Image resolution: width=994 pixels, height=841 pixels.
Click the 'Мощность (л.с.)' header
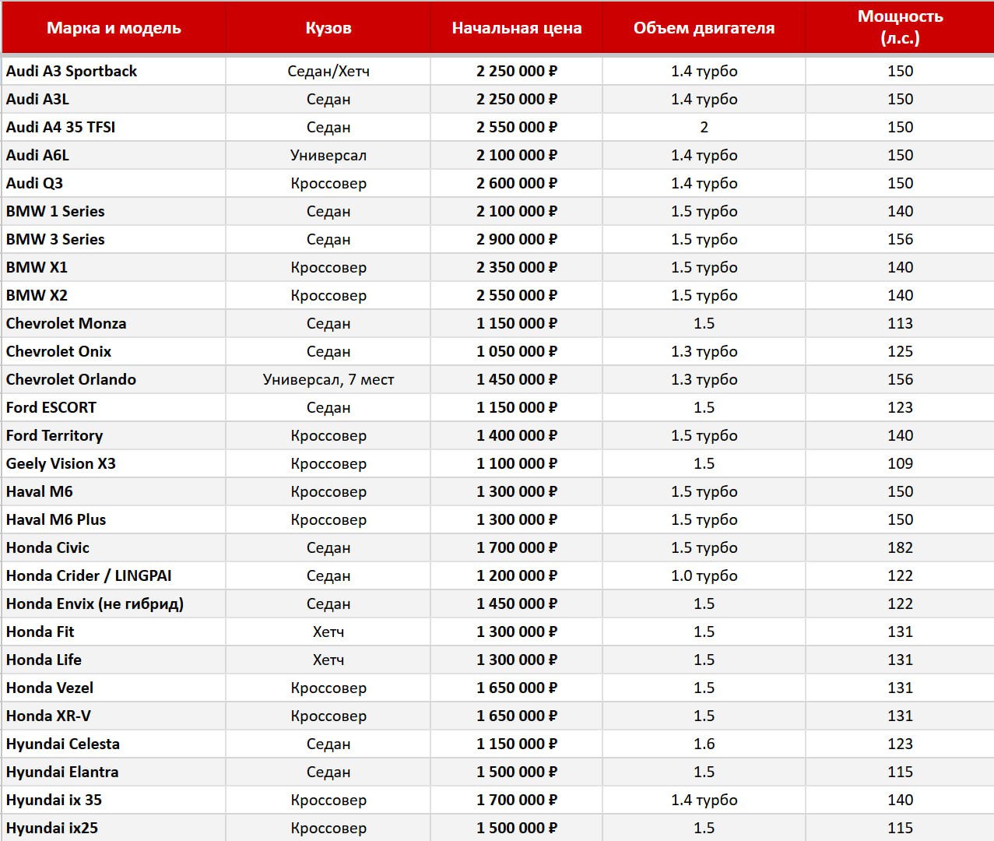pyautogui.click(x=900, y=27)
